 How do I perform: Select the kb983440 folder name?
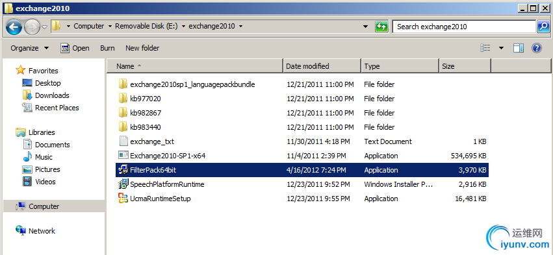[146, 127]
